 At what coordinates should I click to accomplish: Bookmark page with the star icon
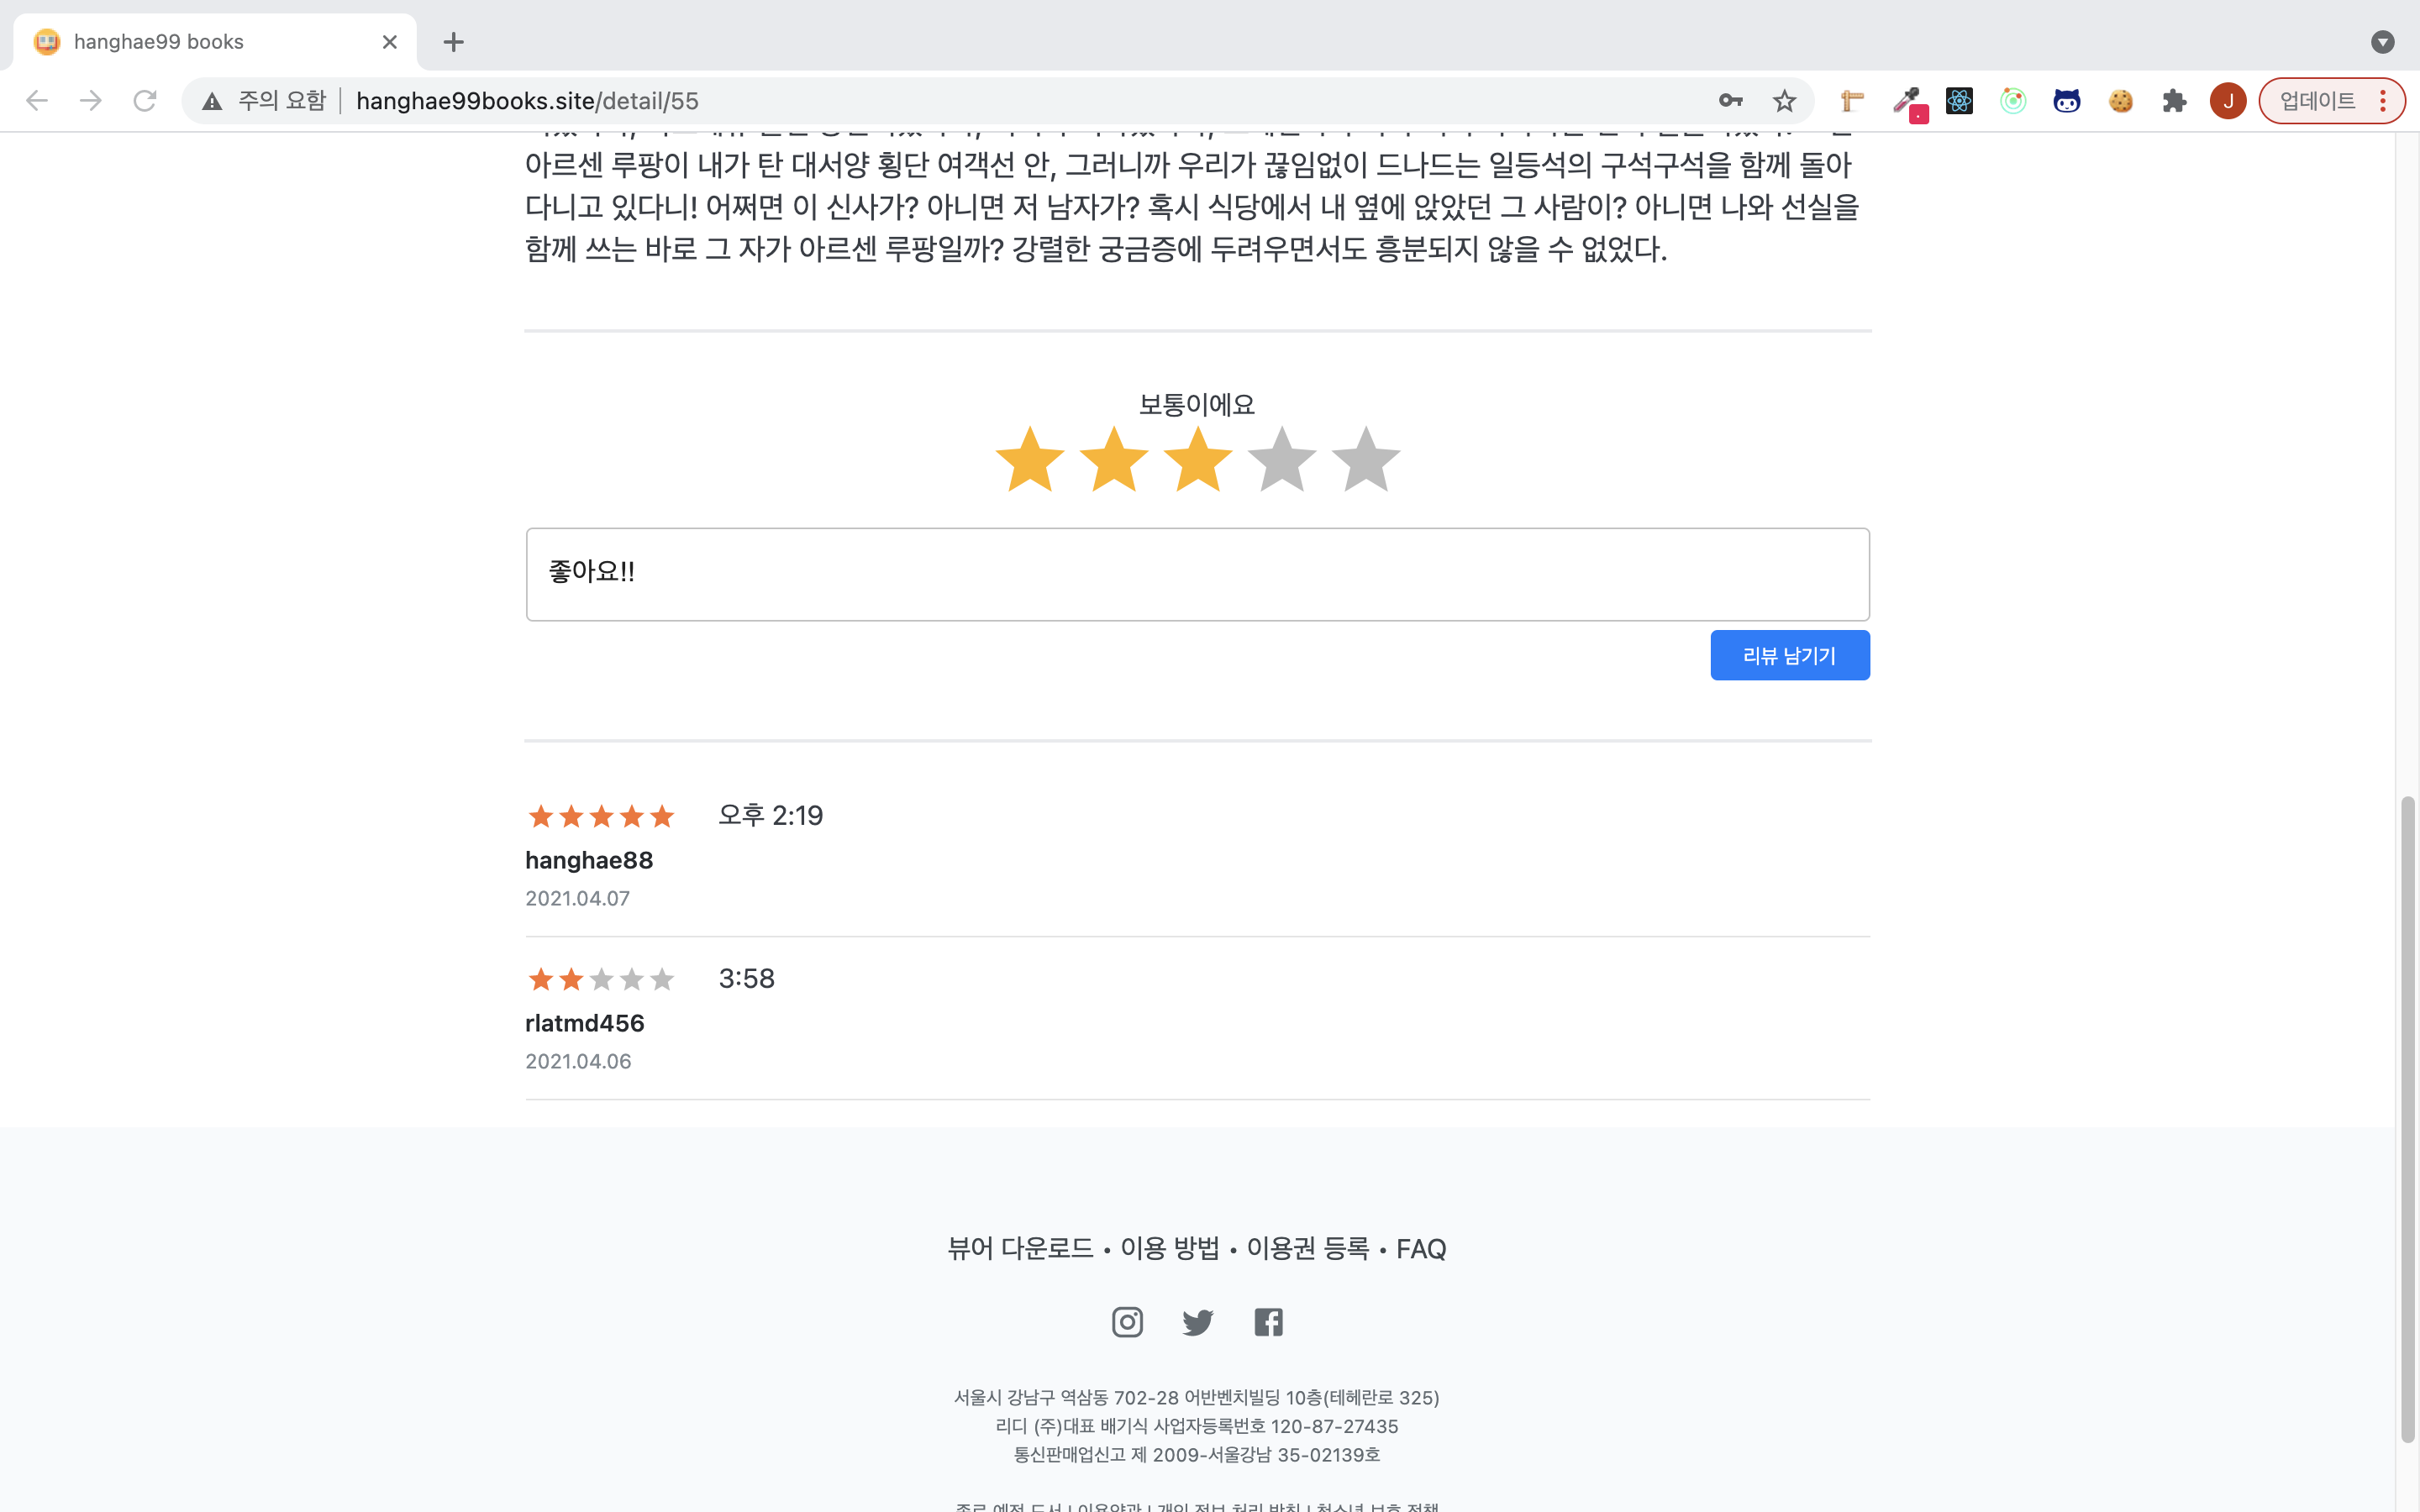click(x=1784, y=101)
